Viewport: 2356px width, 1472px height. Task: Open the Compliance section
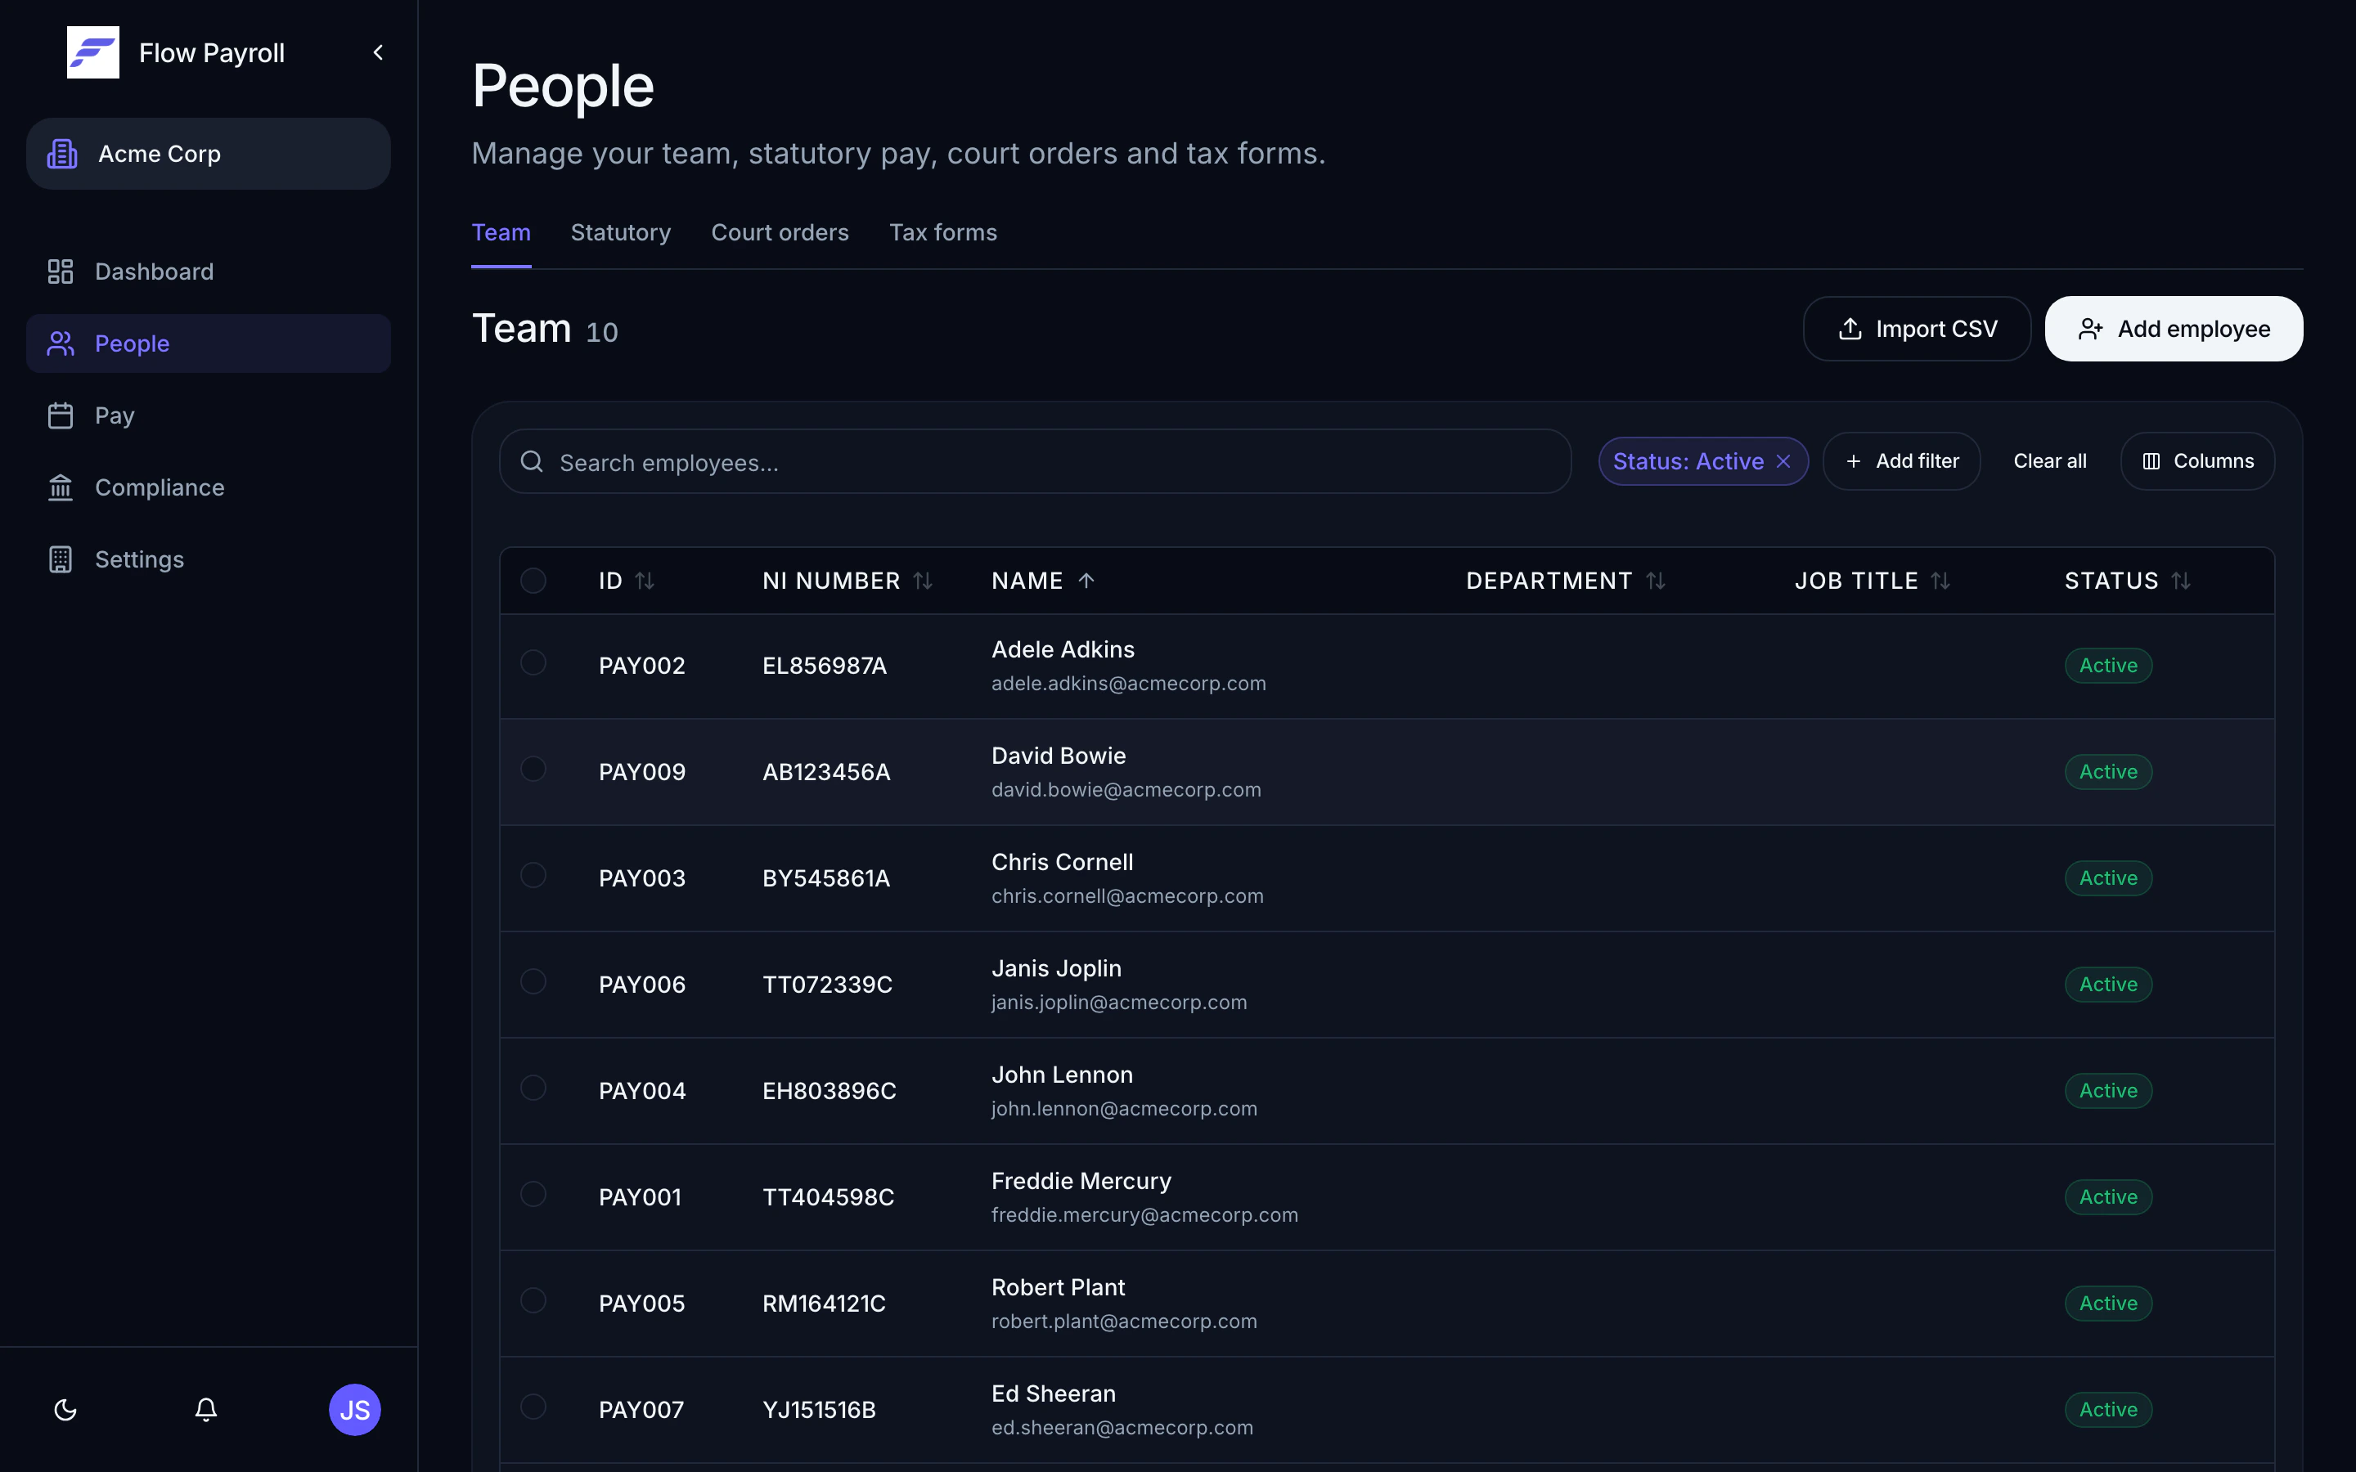209,487
